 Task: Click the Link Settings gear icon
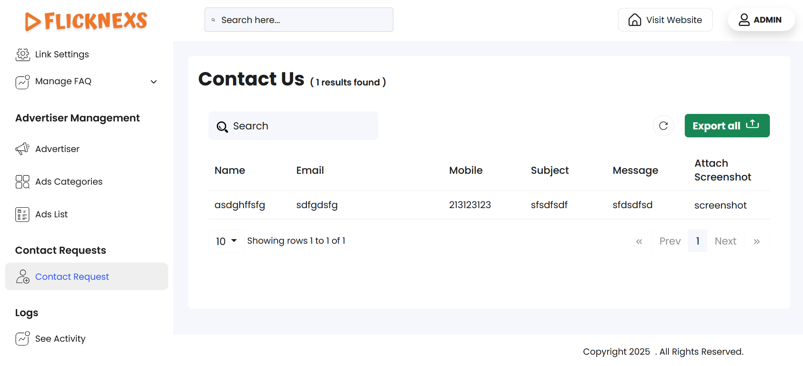pos(23,54)
